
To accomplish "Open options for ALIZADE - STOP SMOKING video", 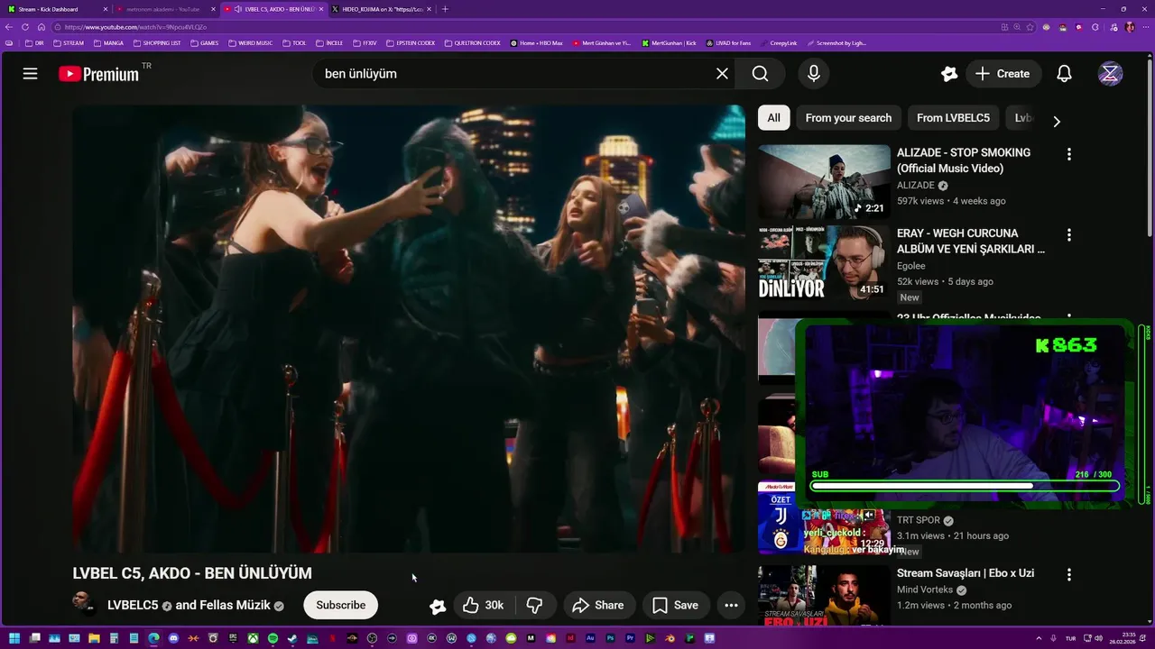I will click(1069, 154).
